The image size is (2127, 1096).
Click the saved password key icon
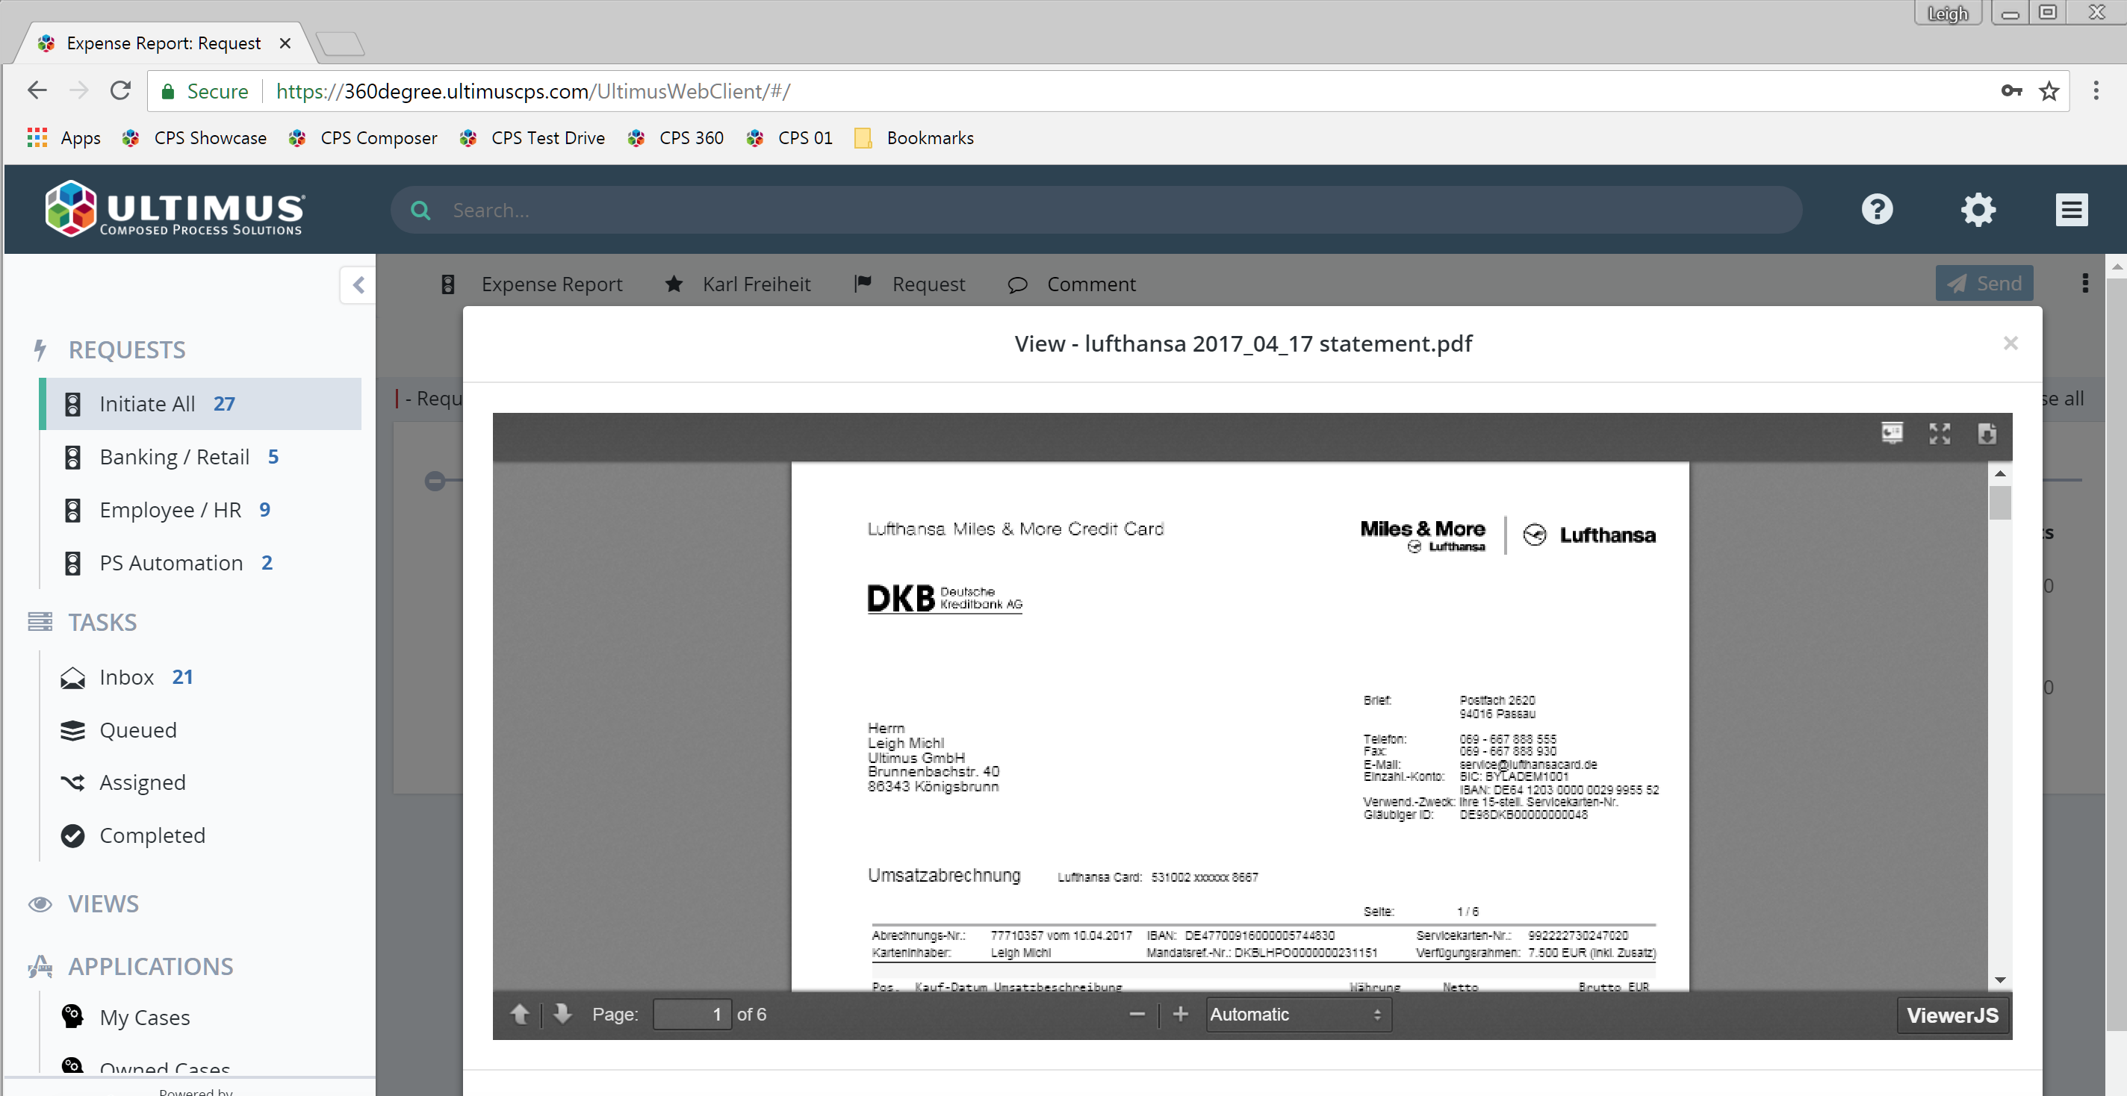[2011, 91]
